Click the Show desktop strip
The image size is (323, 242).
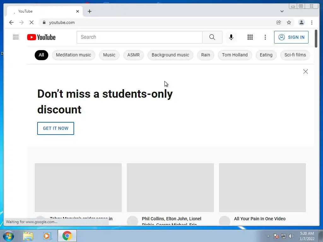[x=321, y=236]
